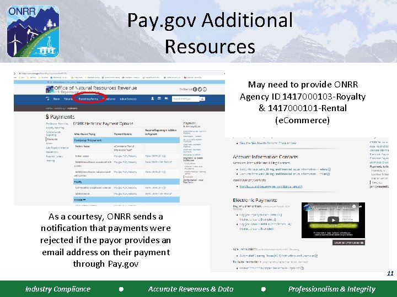Click the magnifier search button
Image resolution: width=397 pixels, height=297 pixels.
coord(202,99)
